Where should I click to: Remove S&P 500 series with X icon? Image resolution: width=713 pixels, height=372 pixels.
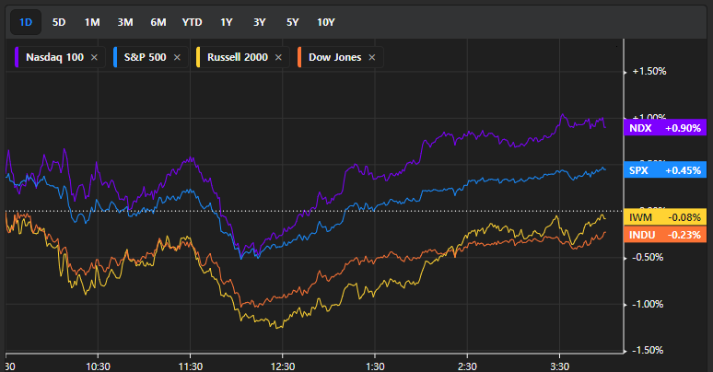(x=176, y=57)
